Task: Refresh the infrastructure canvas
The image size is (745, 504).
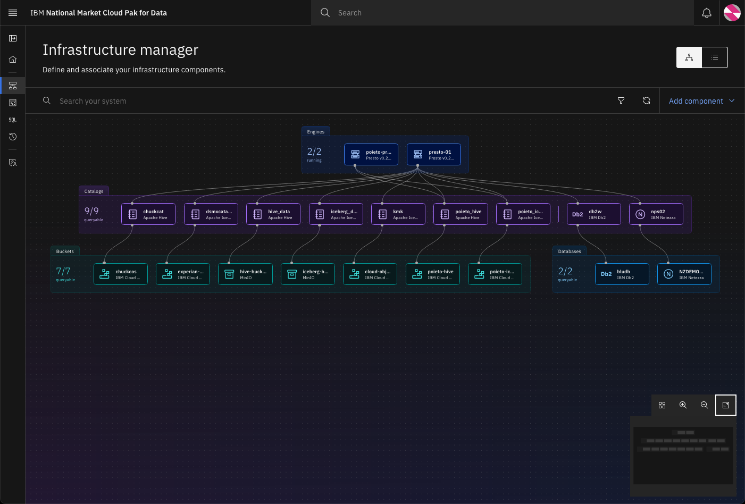Action: (x=647, y=100)
